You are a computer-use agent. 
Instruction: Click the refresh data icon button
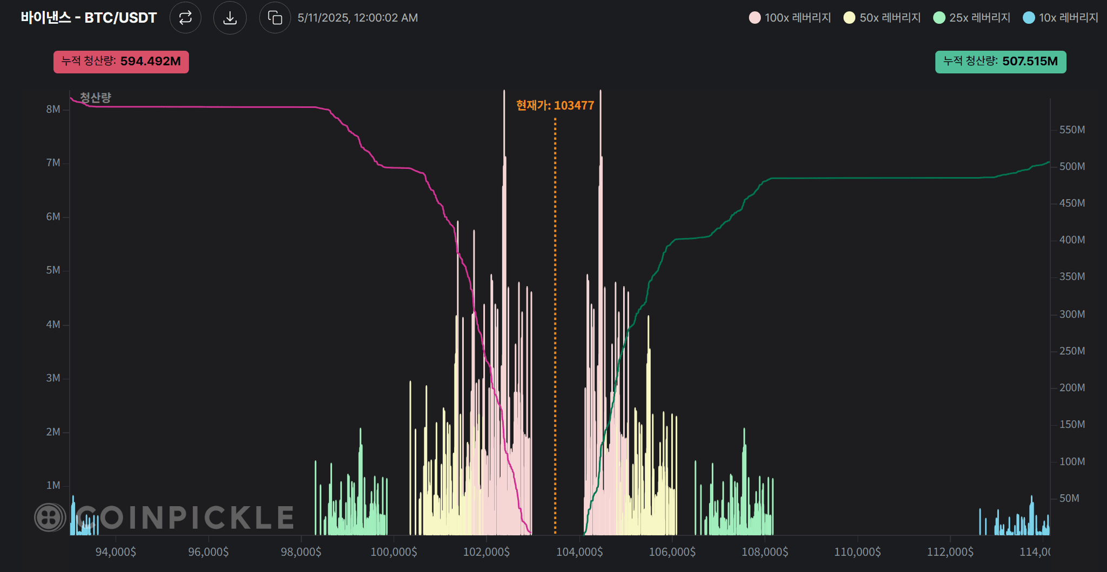coord(185,18)
